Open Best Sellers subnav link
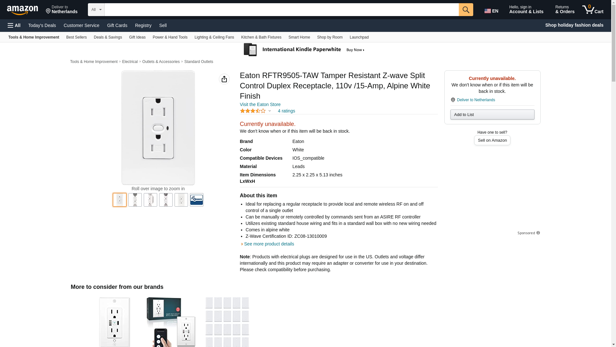The image size is (616, 347). [76, 37]
